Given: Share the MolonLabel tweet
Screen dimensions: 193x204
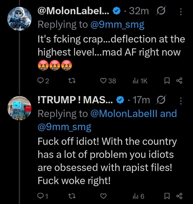Looking at the screenshot, I should (179, 81).
